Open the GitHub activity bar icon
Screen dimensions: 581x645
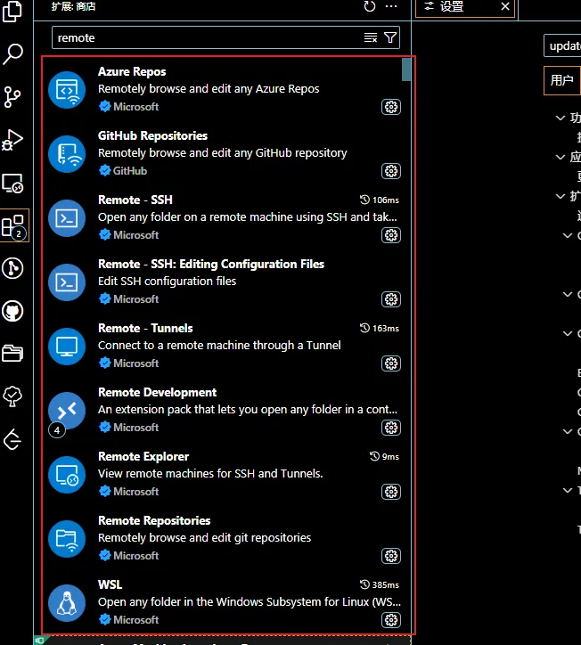(x=12, y=311)
